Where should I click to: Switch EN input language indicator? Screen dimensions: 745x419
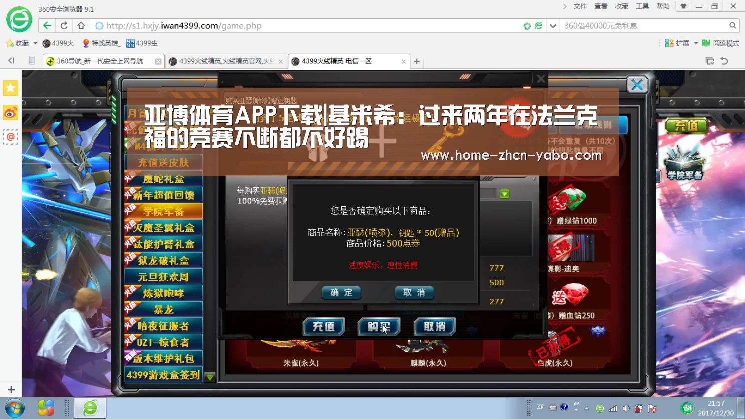pos(540,407)
